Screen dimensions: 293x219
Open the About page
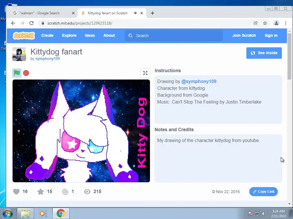click(x=109, y=35)
